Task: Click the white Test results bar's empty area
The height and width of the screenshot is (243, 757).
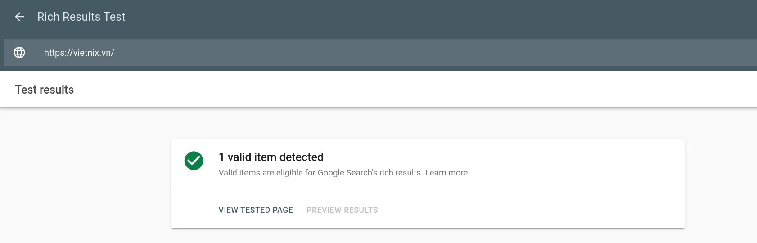Action: (x=405, y=90)
